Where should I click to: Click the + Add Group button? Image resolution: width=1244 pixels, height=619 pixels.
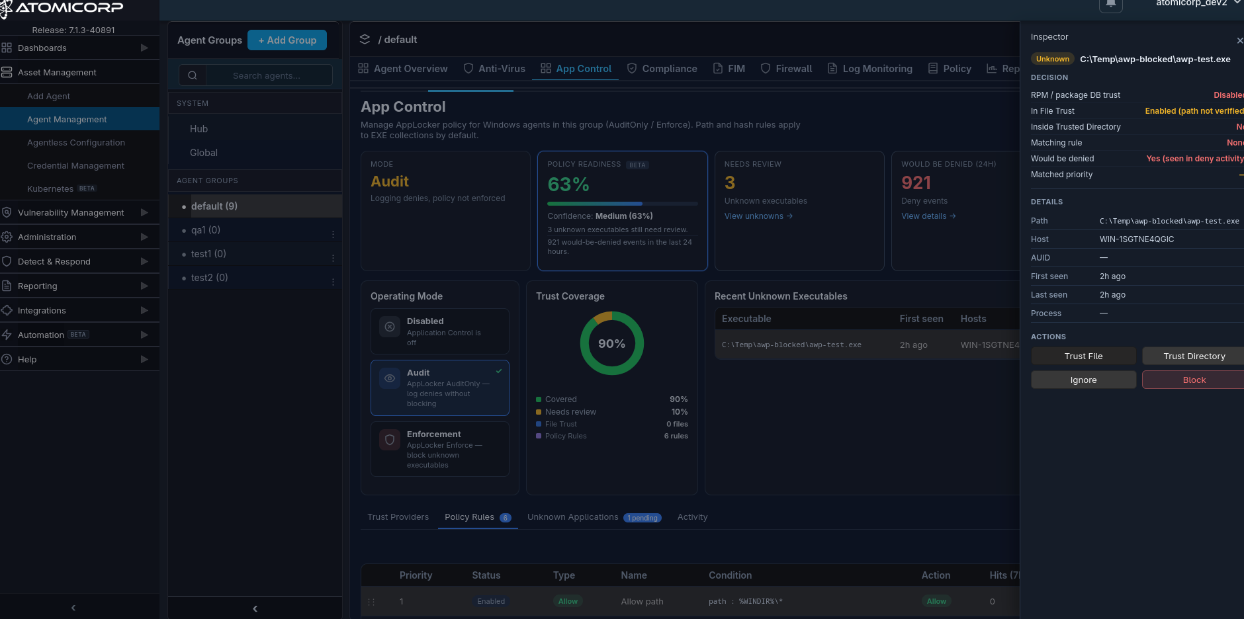click(x=287, y=40)
